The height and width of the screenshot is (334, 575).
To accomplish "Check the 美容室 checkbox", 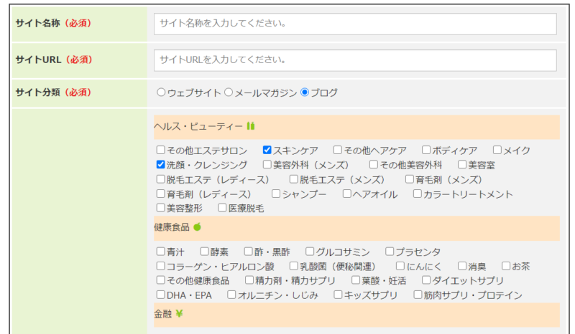I will [x=462, y=164].
